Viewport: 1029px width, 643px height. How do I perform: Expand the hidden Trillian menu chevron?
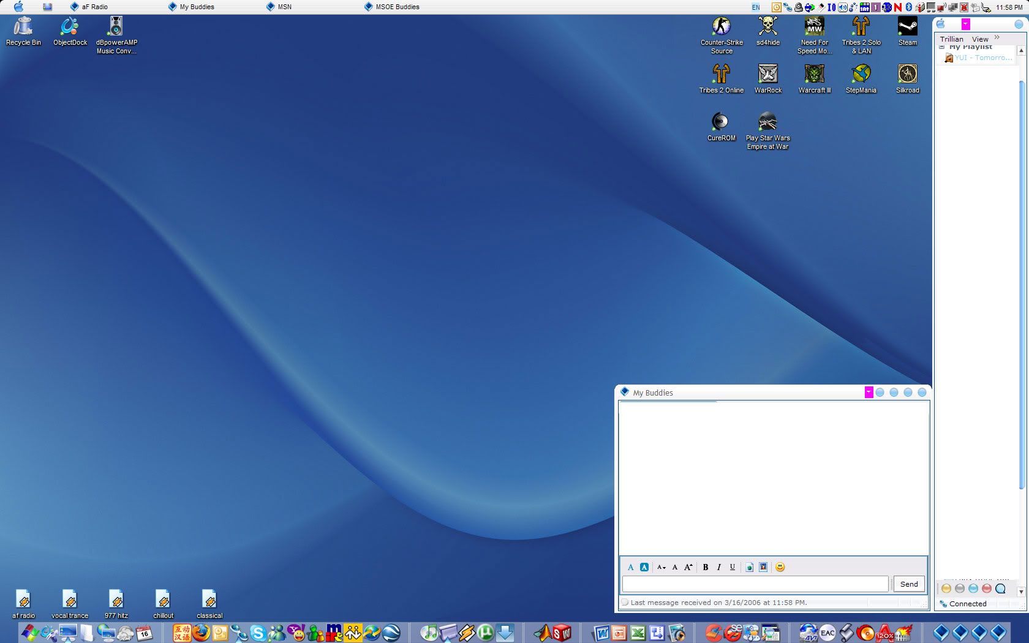tap(997, 38)
